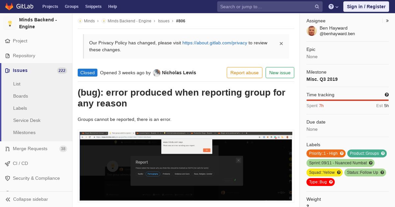Click the search magnifier icon
Screen dimensions: 395x207
[x=317, y=7]
